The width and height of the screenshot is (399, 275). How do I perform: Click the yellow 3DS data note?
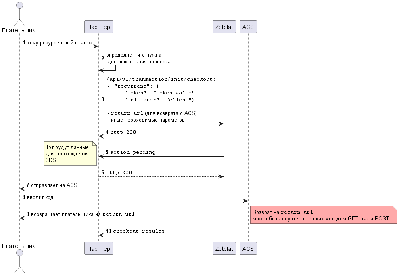71,153
